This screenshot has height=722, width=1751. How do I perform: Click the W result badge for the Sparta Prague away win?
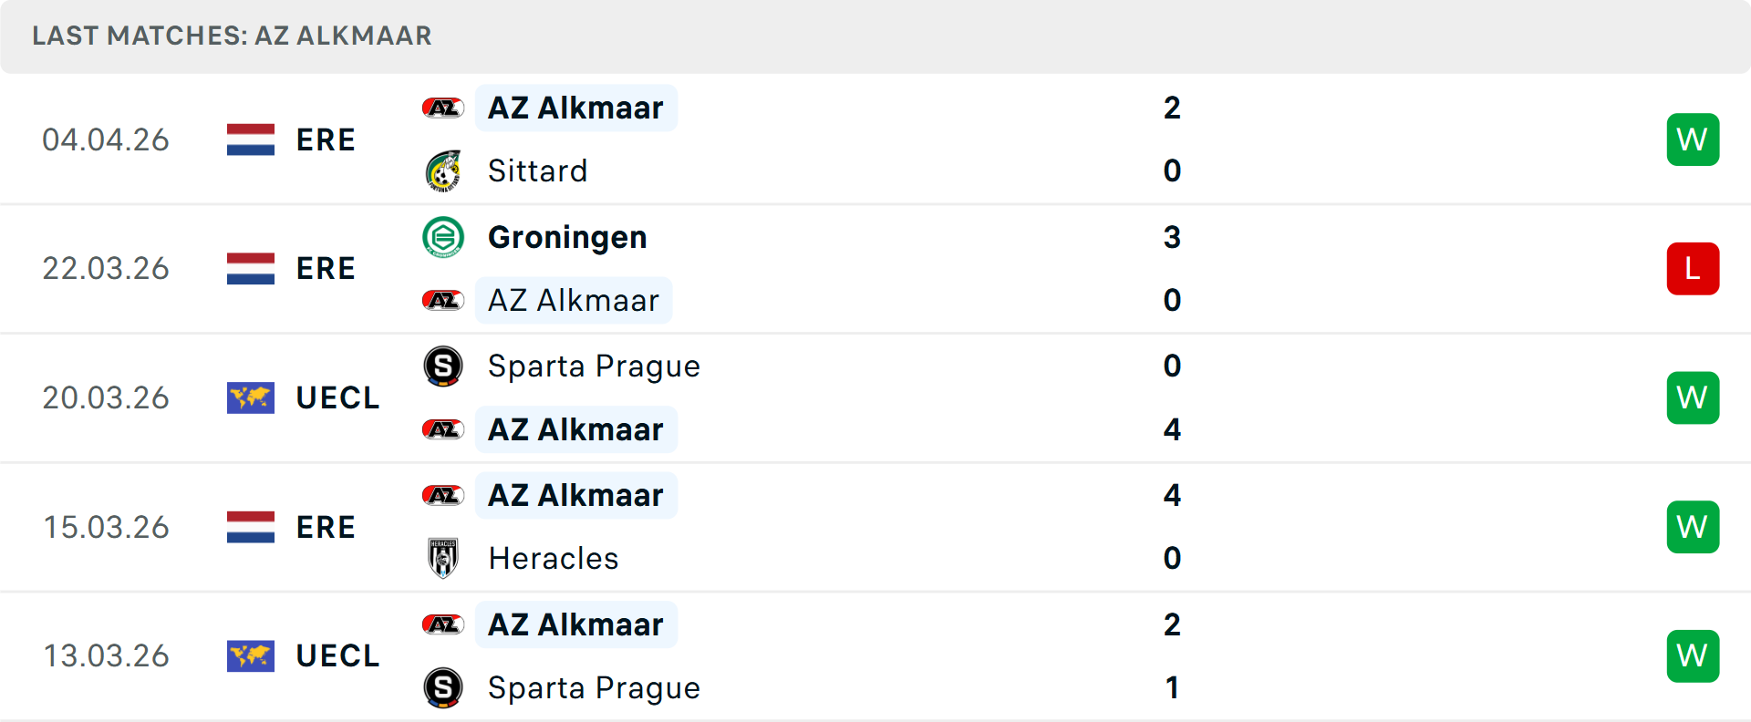1693,397
